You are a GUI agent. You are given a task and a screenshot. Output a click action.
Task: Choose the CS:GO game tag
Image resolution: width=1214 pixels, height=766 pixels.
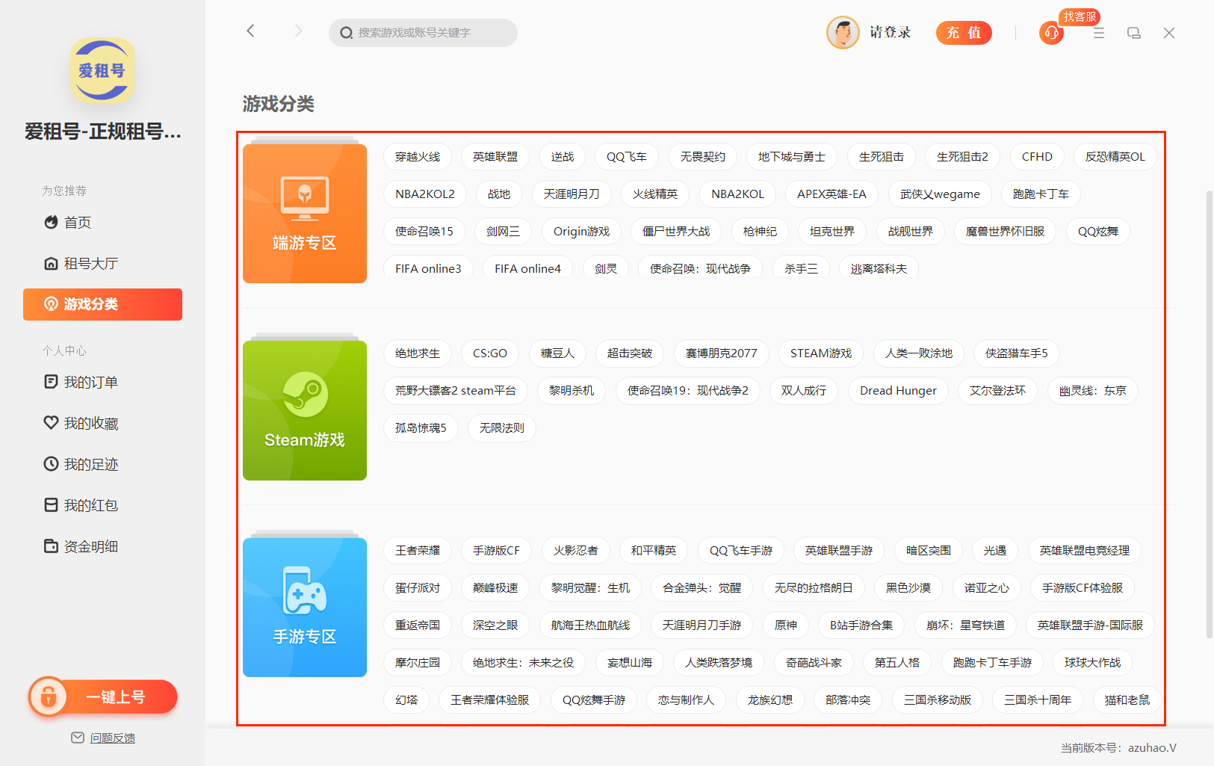(x=490, y=353)
